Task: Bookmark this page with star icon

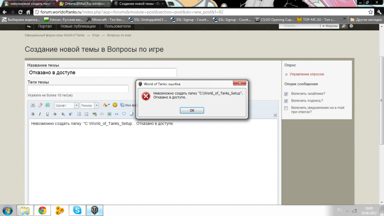Action: point(371,12)
